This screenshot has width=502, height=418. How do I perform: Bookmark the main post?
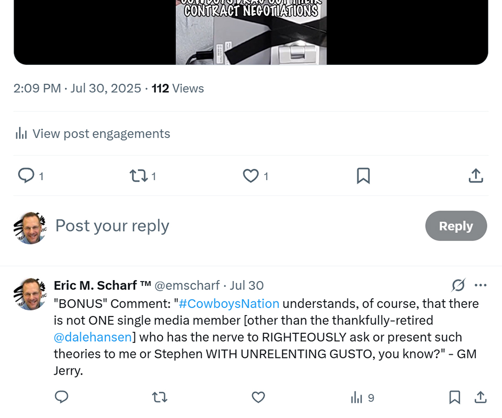click(x=363, y=176)
